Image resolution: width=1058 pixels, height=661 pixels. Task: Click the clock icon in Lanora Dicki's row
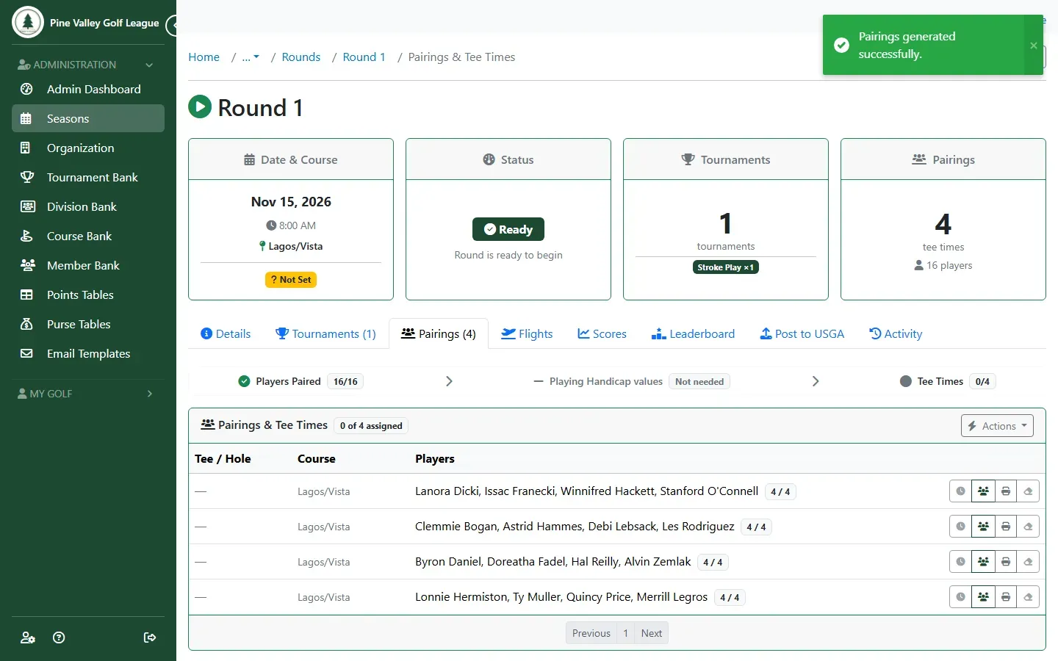tap(960, 491)
